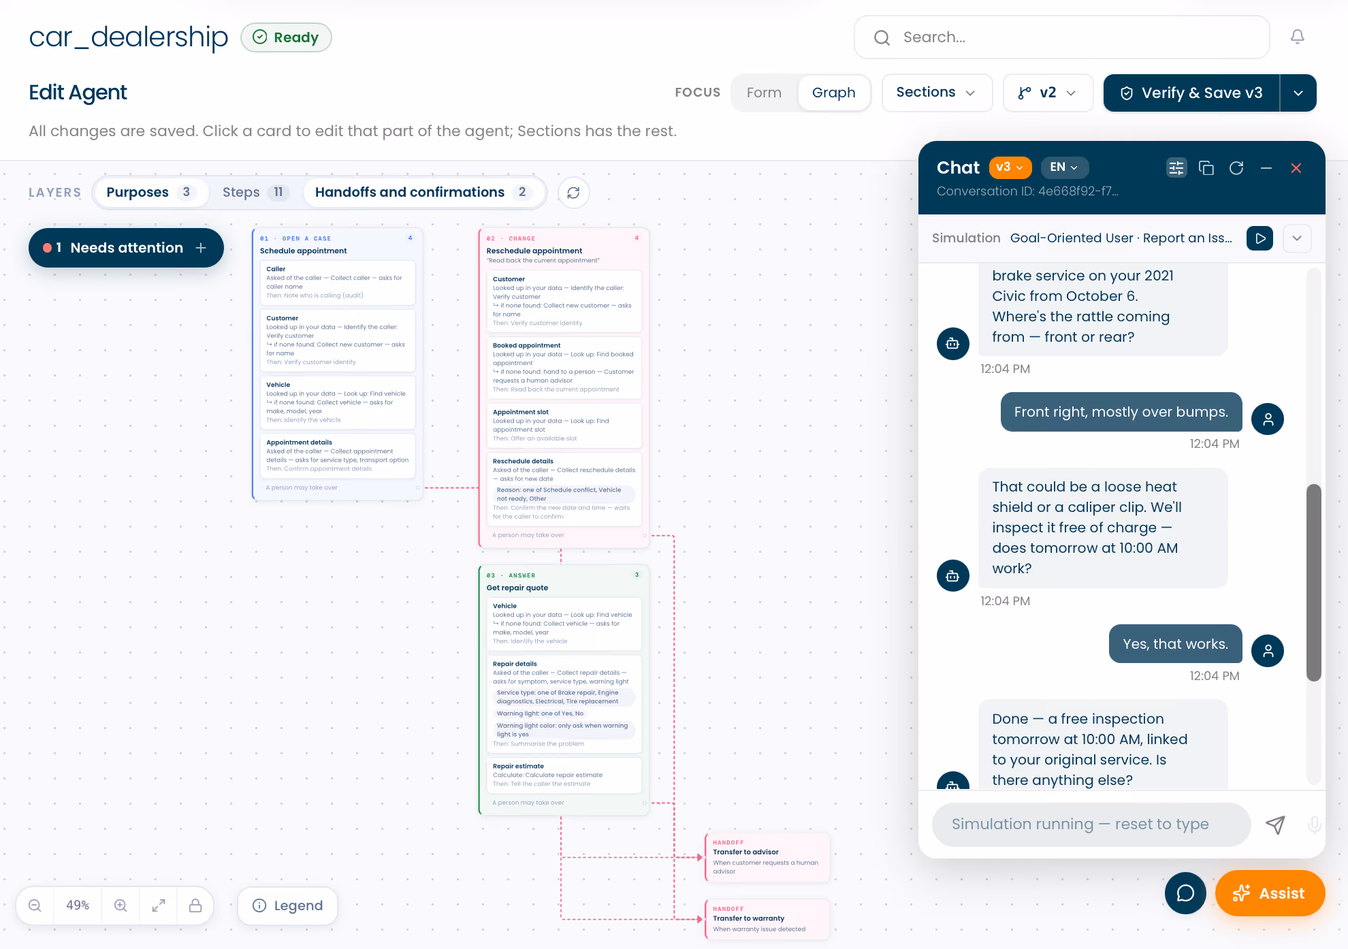Viewport: 1348px width, 949px height.
Task: Open chat settings sliders icon
Action: (x=1176, y=167)
